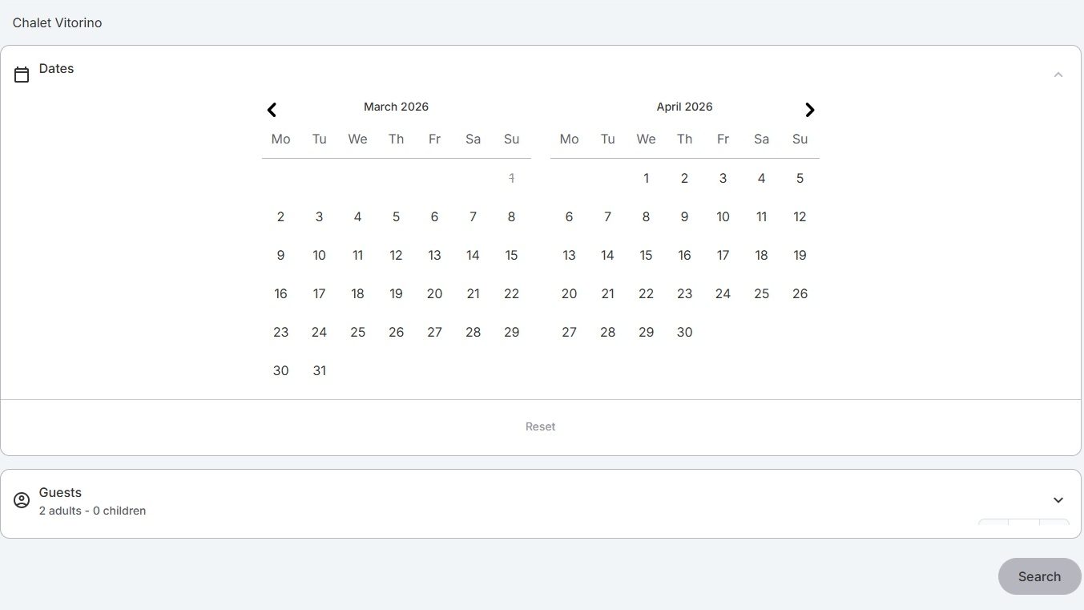
Task: Choose April 25 on the calendar
Action: tap(761, 294)
